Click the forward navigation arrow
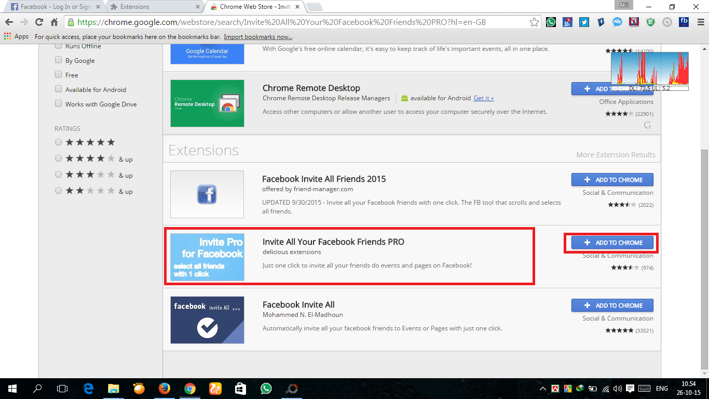The width and height of the screenshot is (709, 399). 24,22
